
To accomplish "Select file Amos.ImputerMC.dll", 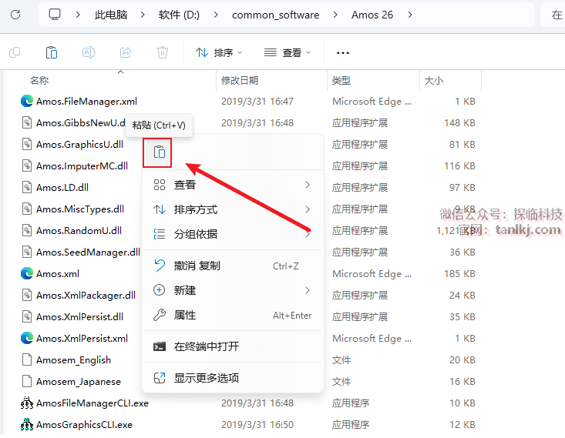I will pos(82,166).
